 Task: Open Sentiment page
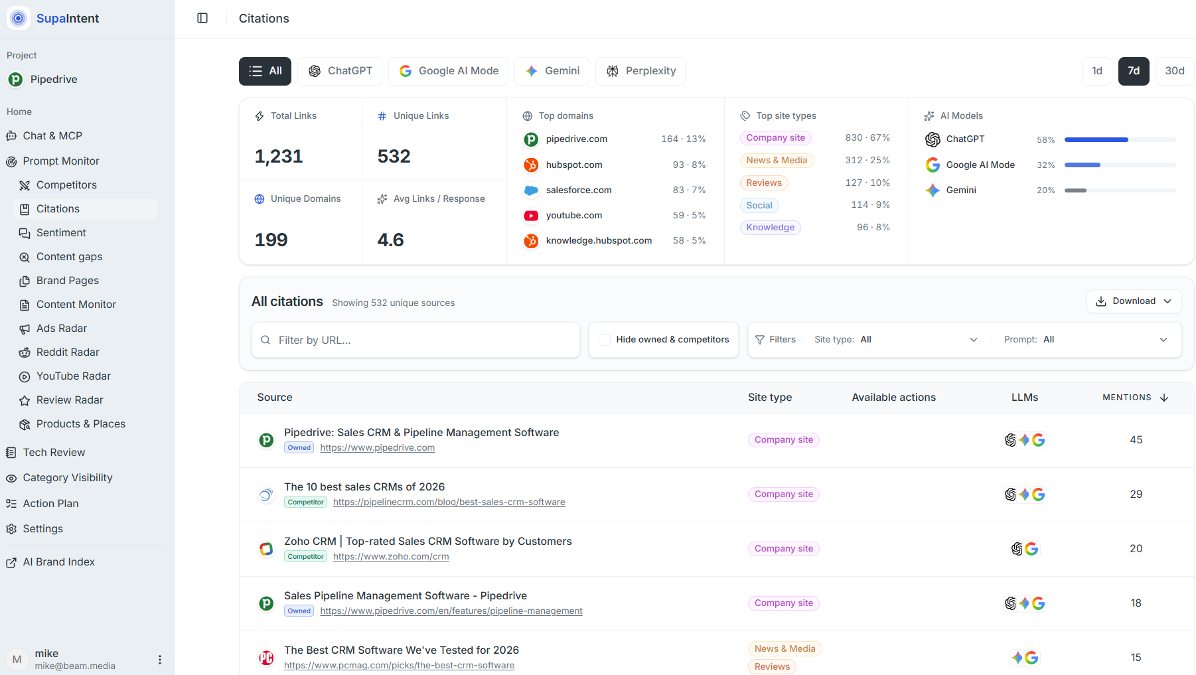61,232
